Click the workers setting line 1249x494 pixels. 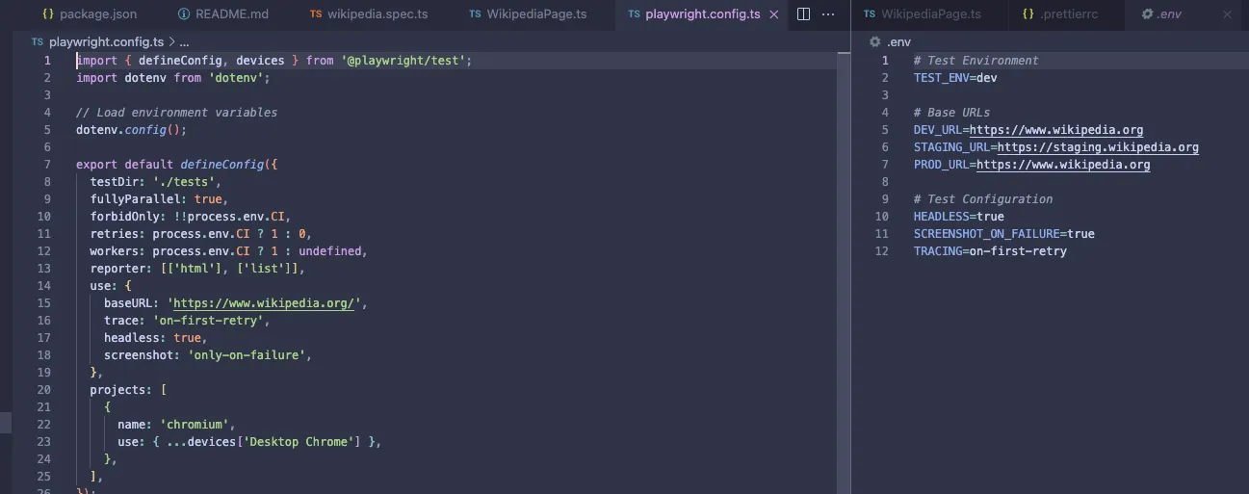[228, 251]
